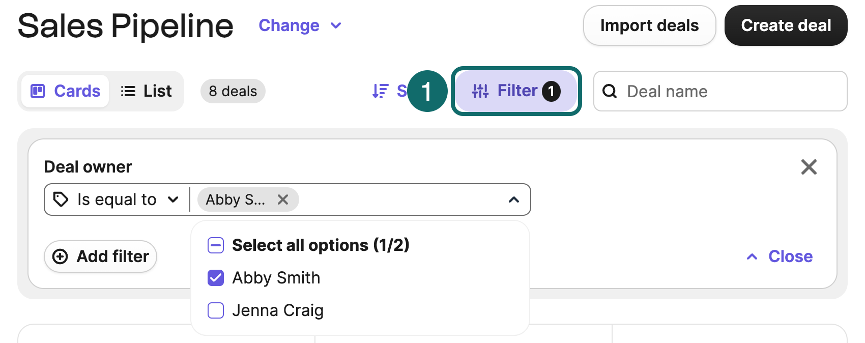Open the Change pipeline dropdown
The width and height of the screenshot is (865, 343).
pos(300,25)
